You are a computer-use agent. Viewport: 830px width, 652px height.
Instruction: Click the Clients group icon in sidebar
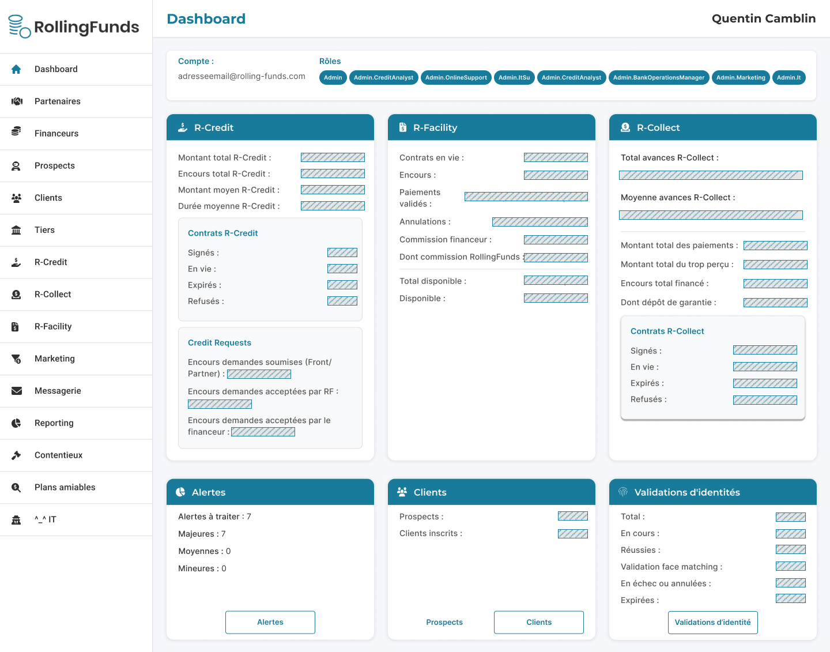[x=16, y=198]
